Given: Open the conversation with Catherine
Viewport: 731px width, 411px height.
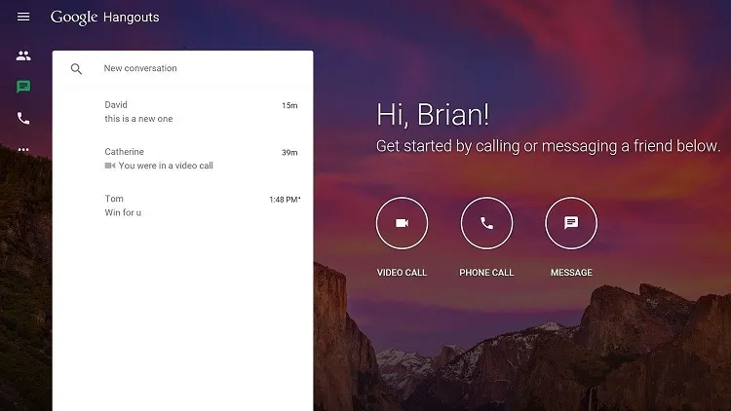Looking at the screenshot, I should [183, 159].
